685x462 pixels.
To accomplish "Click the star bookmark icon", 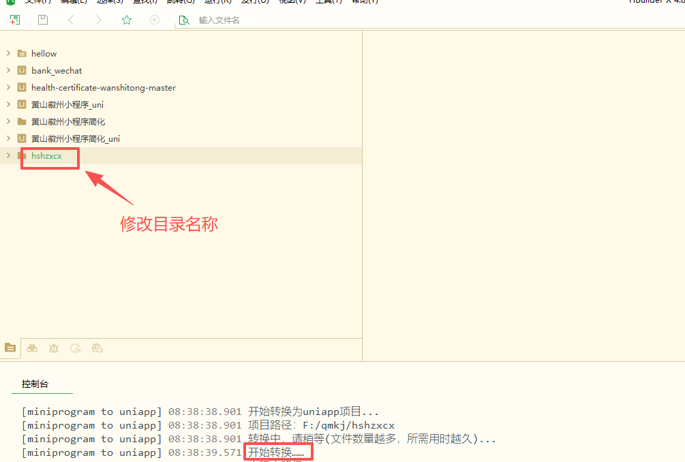I will tap(127, 20).
